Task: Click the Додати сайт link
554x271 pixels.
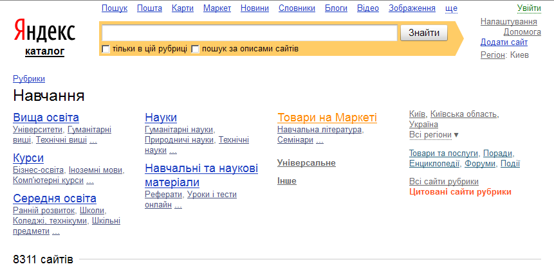Action: pos(504,42)
